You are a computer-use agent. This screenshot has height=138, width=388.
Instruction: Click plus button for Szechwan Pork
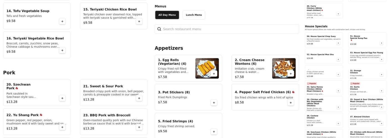pyautogui.click(x=62, y=98)
